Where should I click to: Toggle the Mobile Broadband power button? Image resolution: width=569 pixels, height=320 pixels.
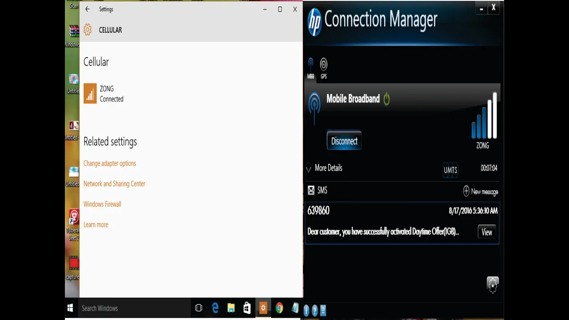[x=386, y=99]
